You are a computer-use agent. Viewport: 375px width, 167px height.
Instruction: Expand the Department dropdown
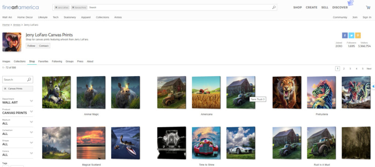click(x=31, y=101)
